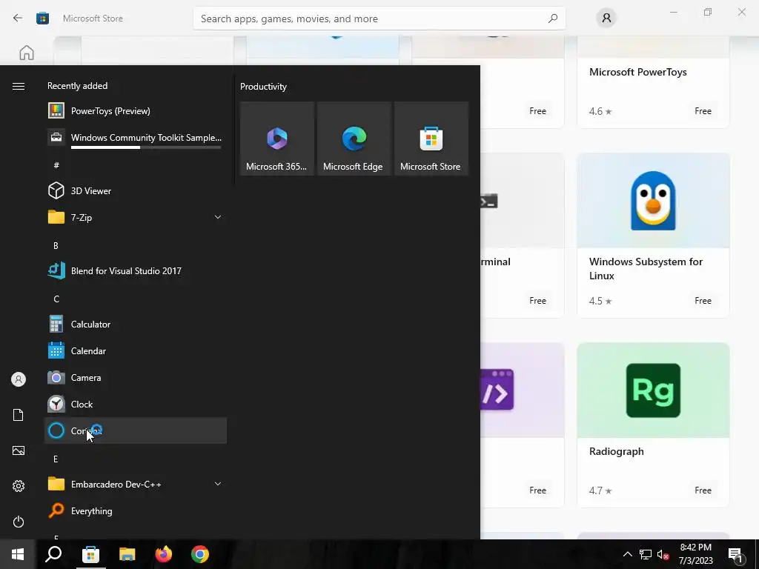The height and width of the screenshot is (569, 759).
Task: Click the Windows Community Toolkit install progress bar
Action: coord(146,147)
